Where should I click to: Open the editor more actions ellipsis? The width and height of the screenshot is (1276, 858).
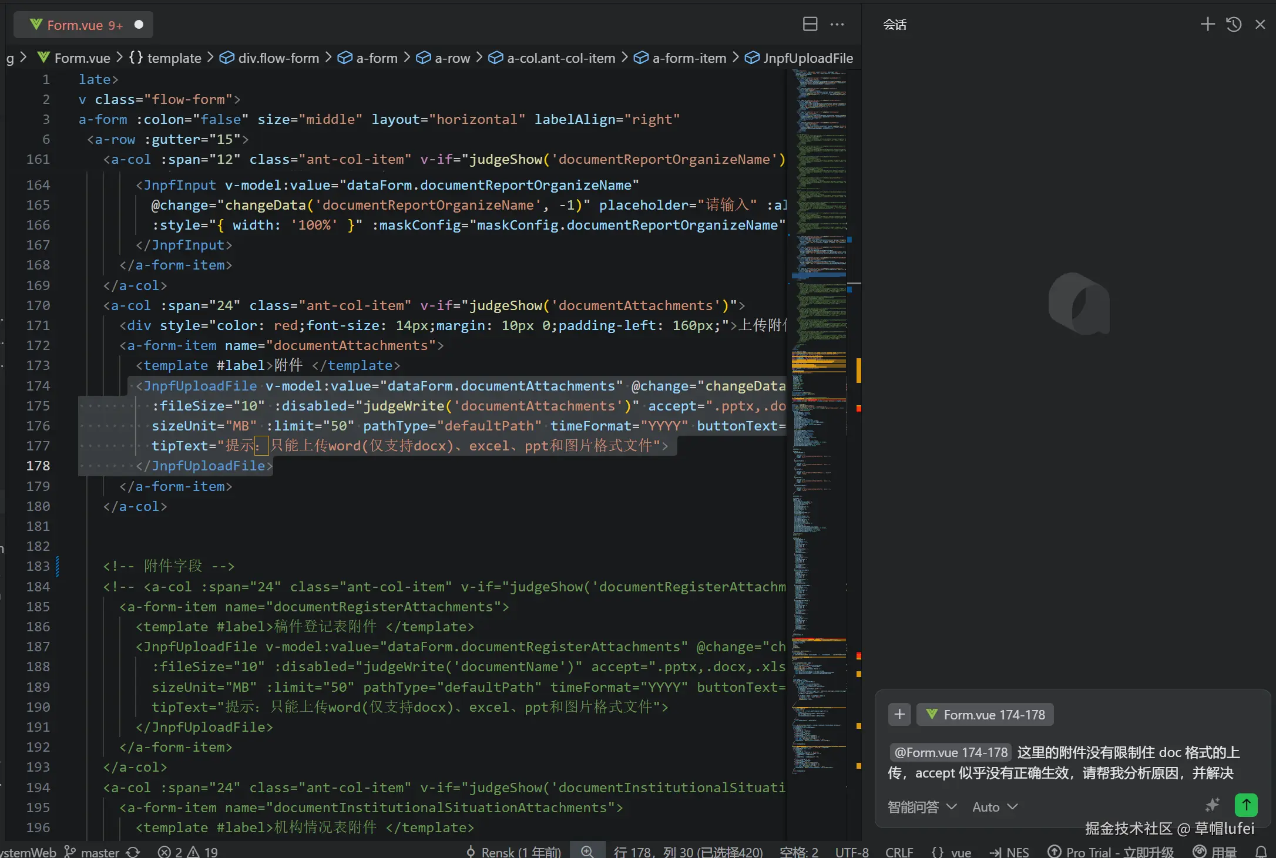click(837, 24)
